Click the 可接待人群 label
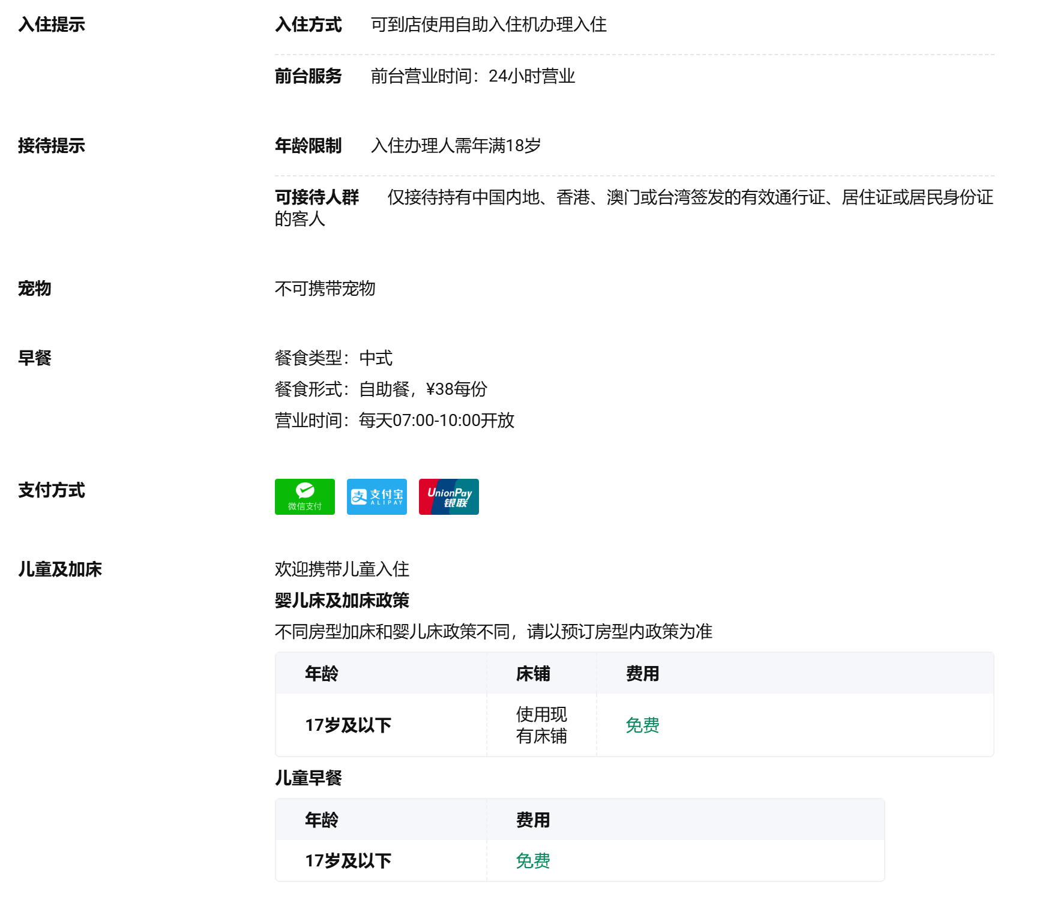Image resolution: width=1060 pixels, height=906 pixels. pos(316,197)
